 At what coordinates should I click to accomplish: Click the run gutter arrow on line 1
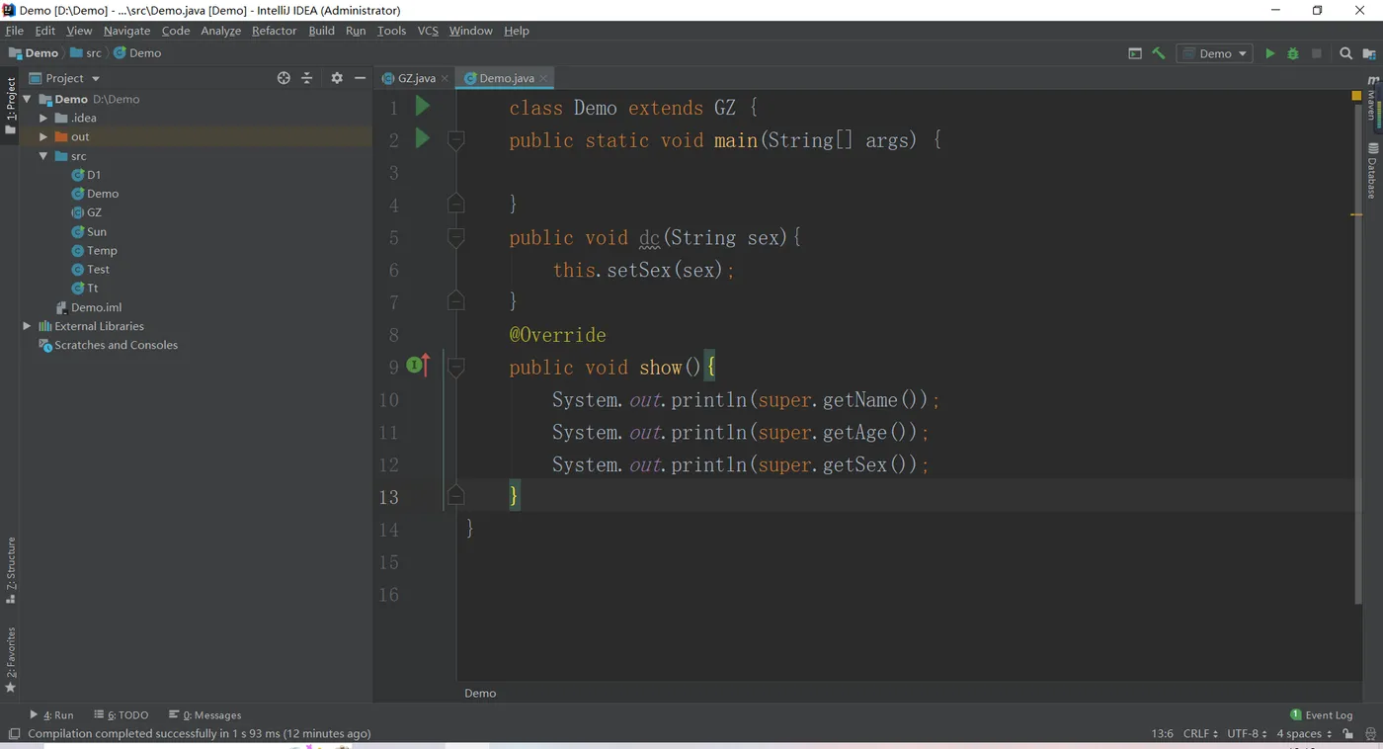(x=423, y=106)
